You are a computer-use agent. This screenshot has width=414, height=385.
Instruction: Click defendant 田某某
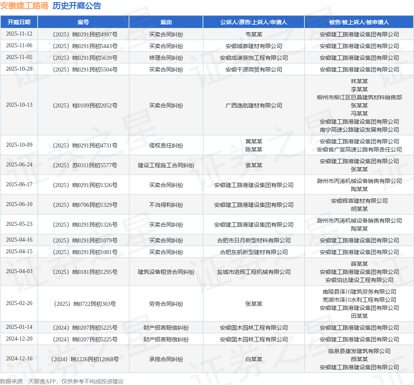pyautogui.click(x=359, y=316)
